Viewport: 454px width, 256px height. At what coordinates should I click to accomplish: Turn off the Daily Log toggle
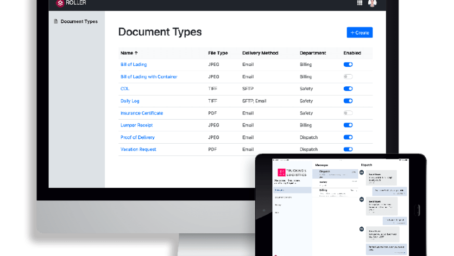pos(348,101)
